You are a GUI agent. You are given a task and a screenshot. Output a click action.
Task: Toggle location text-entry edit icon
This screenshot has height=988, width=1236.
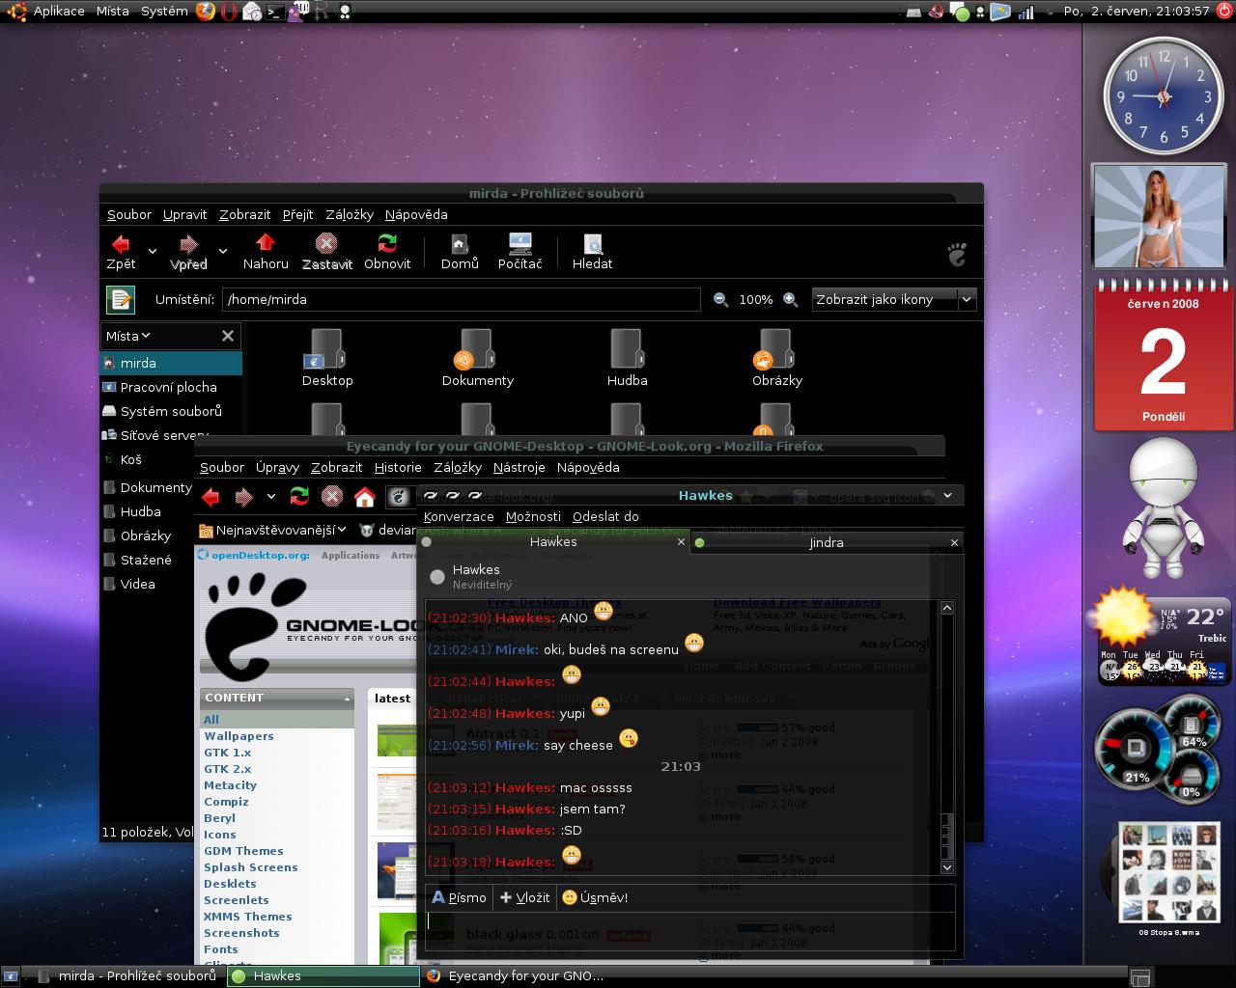tap(121, 299)
